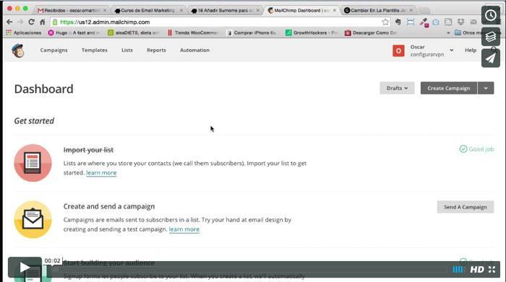Open the browser home icon
The image size is (506, 282).
pos(42,22)
